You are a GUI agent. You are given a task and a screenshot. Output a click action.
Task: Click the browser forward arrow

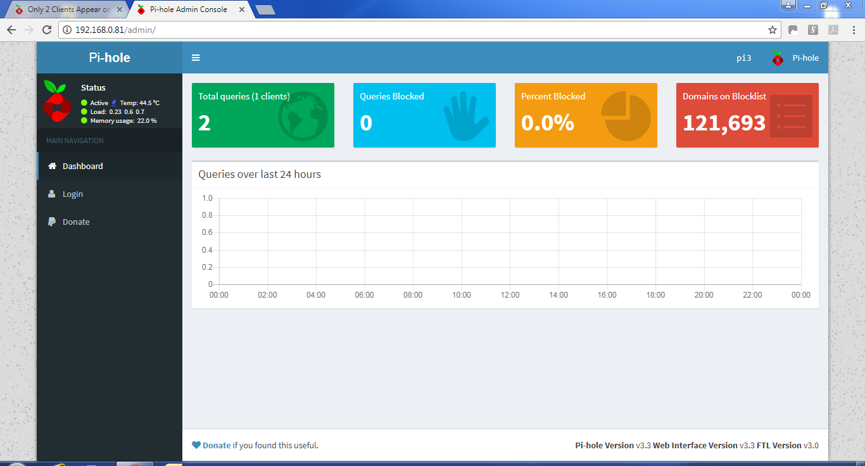point(29,30)
